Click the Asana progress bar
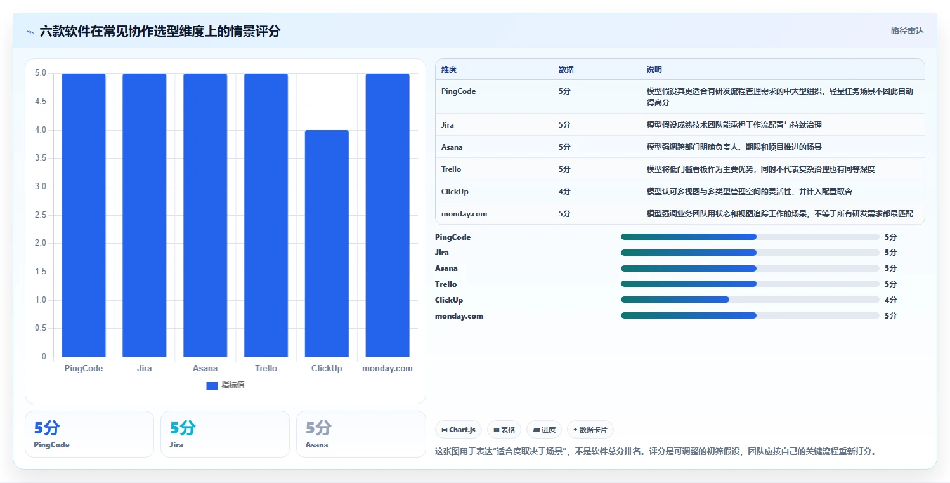This screenshot has width=950, height=483. 750,268
